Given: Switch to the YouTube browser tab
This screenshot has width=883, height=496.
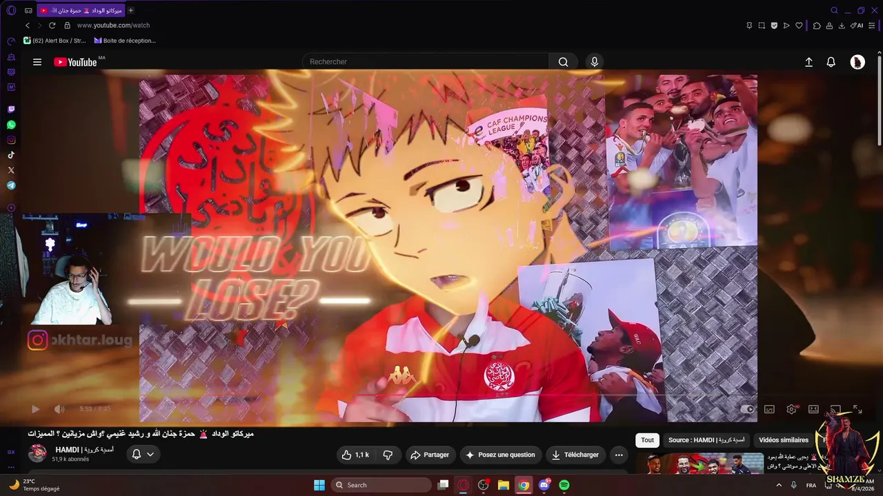Looking at the screenshot, I should tap(81, 10).
